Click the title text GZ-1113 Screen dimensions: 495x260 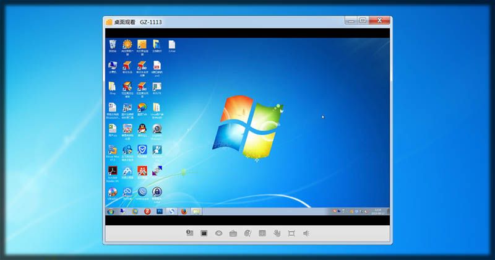pos(151,22)
